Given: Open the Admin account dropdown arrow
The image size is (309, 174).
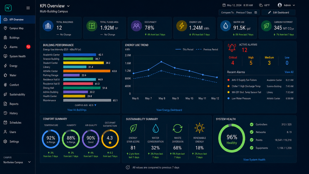Looking at the screenshot, I should click(294, 5).
